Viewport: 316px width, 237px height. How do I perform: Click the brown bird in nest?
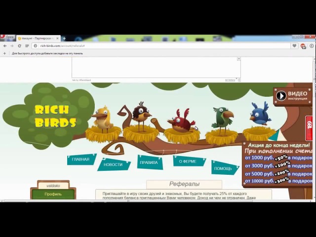coord(142,116)
